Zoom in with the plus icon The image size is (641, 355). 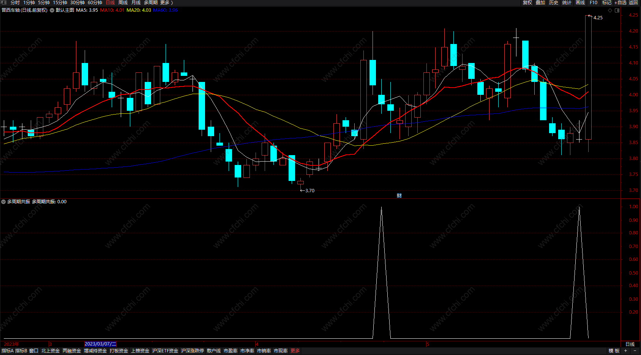625,351
